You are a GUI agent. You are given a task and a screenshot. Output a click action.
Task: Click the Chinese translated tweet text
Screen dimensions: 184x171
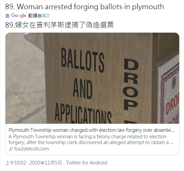pos(59,25)
